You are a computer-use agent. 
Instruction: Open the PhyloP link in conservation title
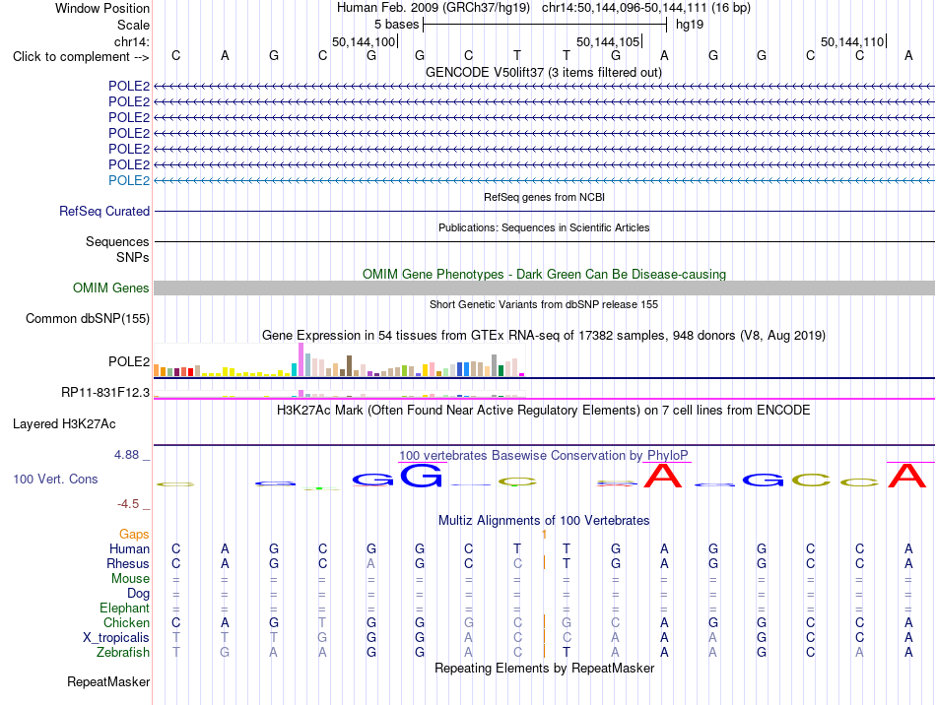[667, 456]
